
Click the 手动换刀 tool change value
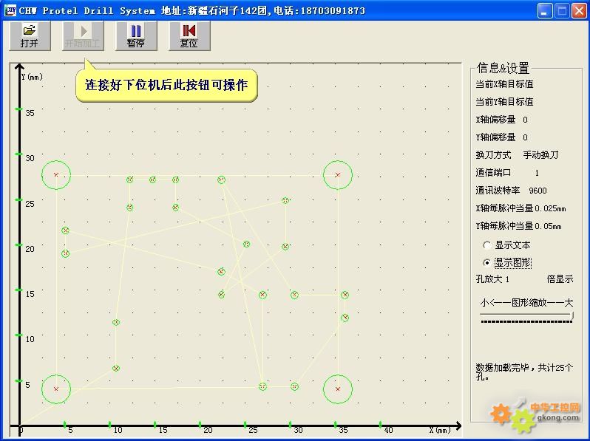pyautogui.click(x=540, y=155)
